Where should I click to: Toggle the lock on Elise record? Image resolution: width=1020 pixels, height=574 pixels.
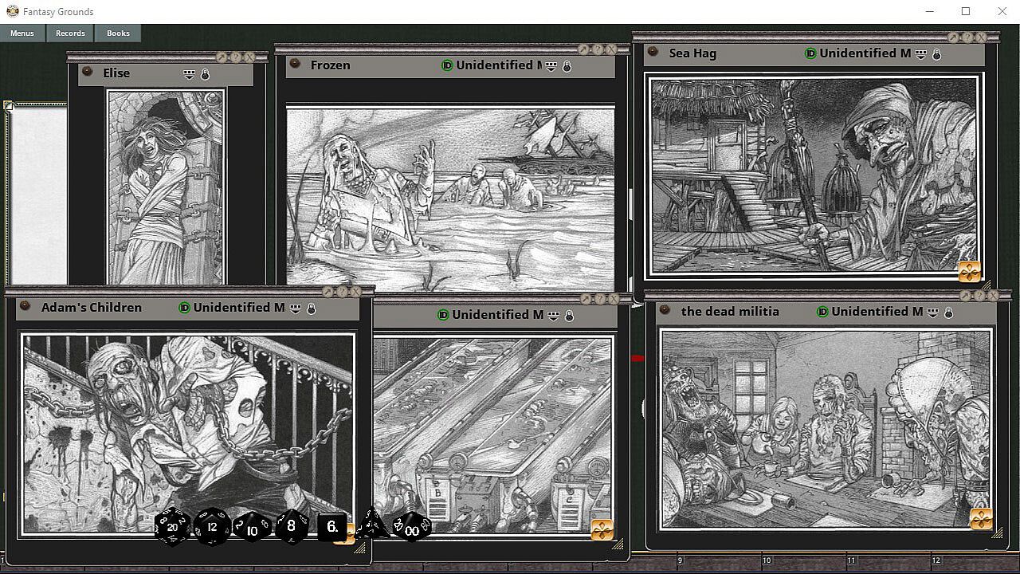205,74
